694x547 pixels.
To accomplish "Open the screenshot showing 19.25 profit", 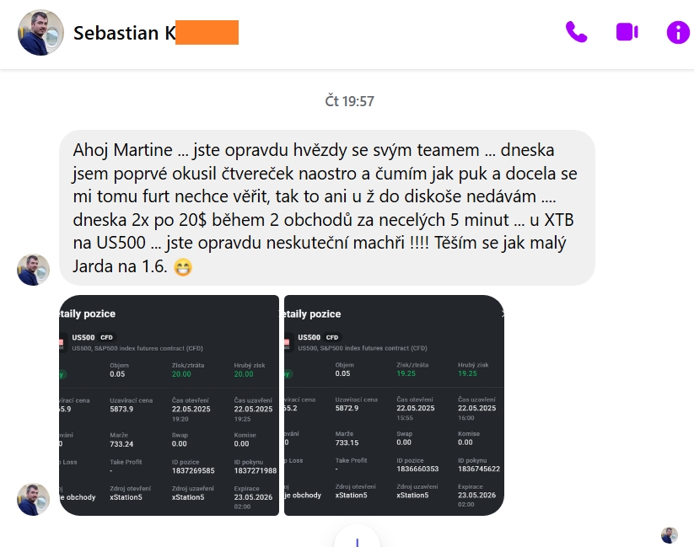I will (394, 405).
